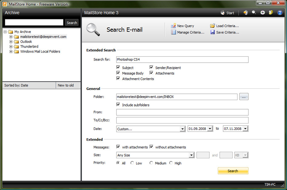The image size is (287, 190).
Task: Uncheck the Attachments checkbox
Action: [151, 73]
